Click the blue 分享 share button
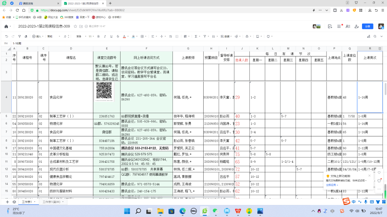387x217 pixels. 367,26
